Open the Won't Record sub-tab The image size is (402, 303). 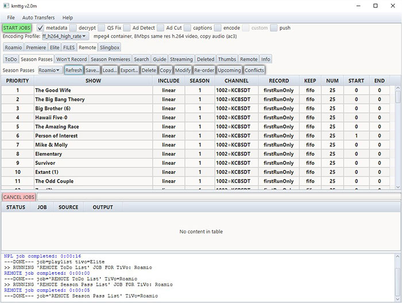pos(72,59)
